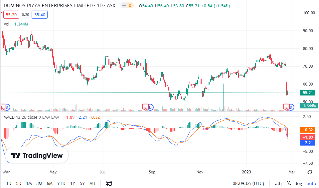319x188 pixels.
Task: Click the earnings E marker near September
Action: (x=145, y=107)
